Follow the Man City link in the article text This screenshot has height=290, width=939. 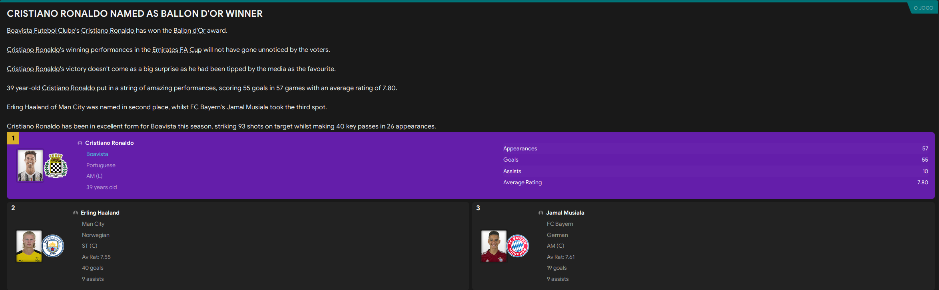[x=72, y=107]
